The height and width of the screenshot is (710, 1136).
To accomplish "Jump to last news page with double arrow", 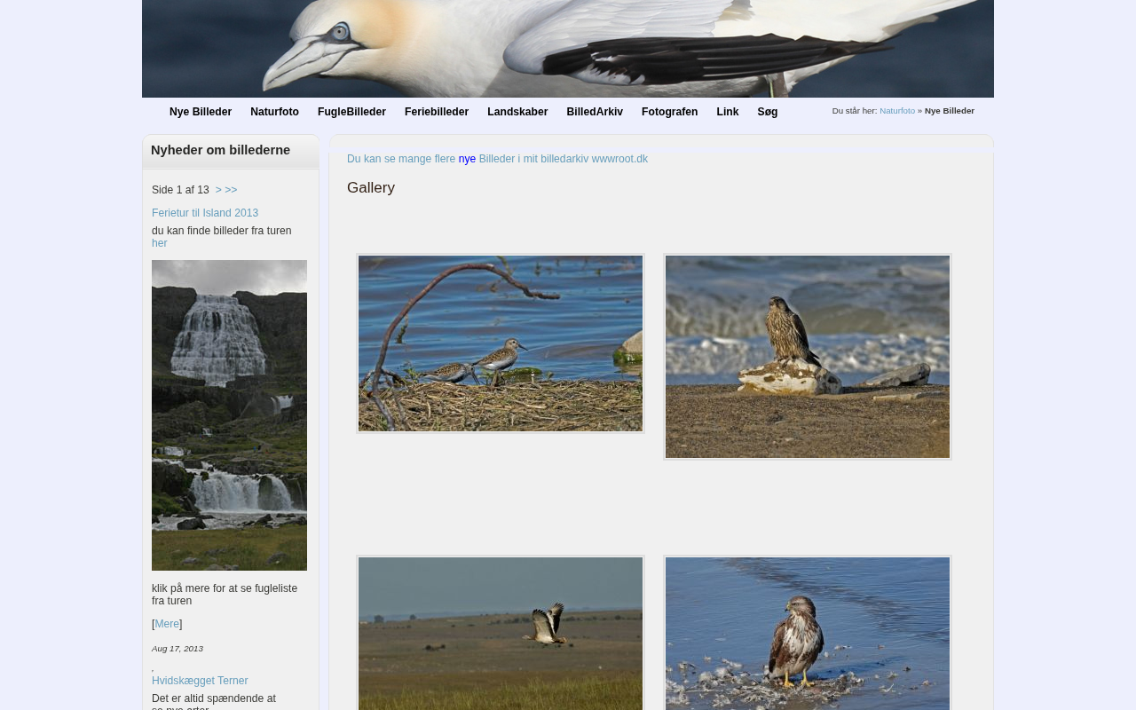I will (x=231, y=190).
